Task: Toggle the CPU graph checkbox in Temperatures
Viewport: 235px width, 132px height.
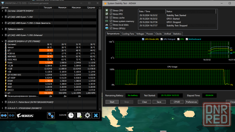Action: [178, 39]
